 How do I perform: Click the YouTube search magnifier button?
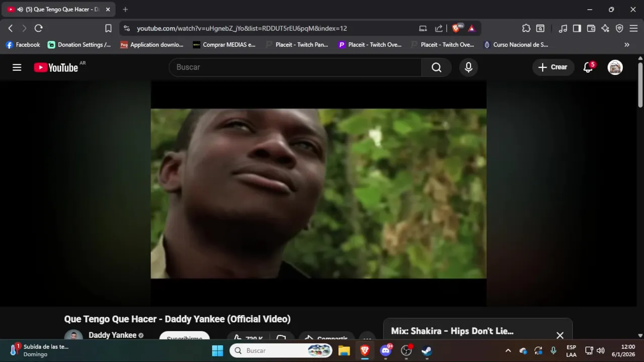(436, 67)
